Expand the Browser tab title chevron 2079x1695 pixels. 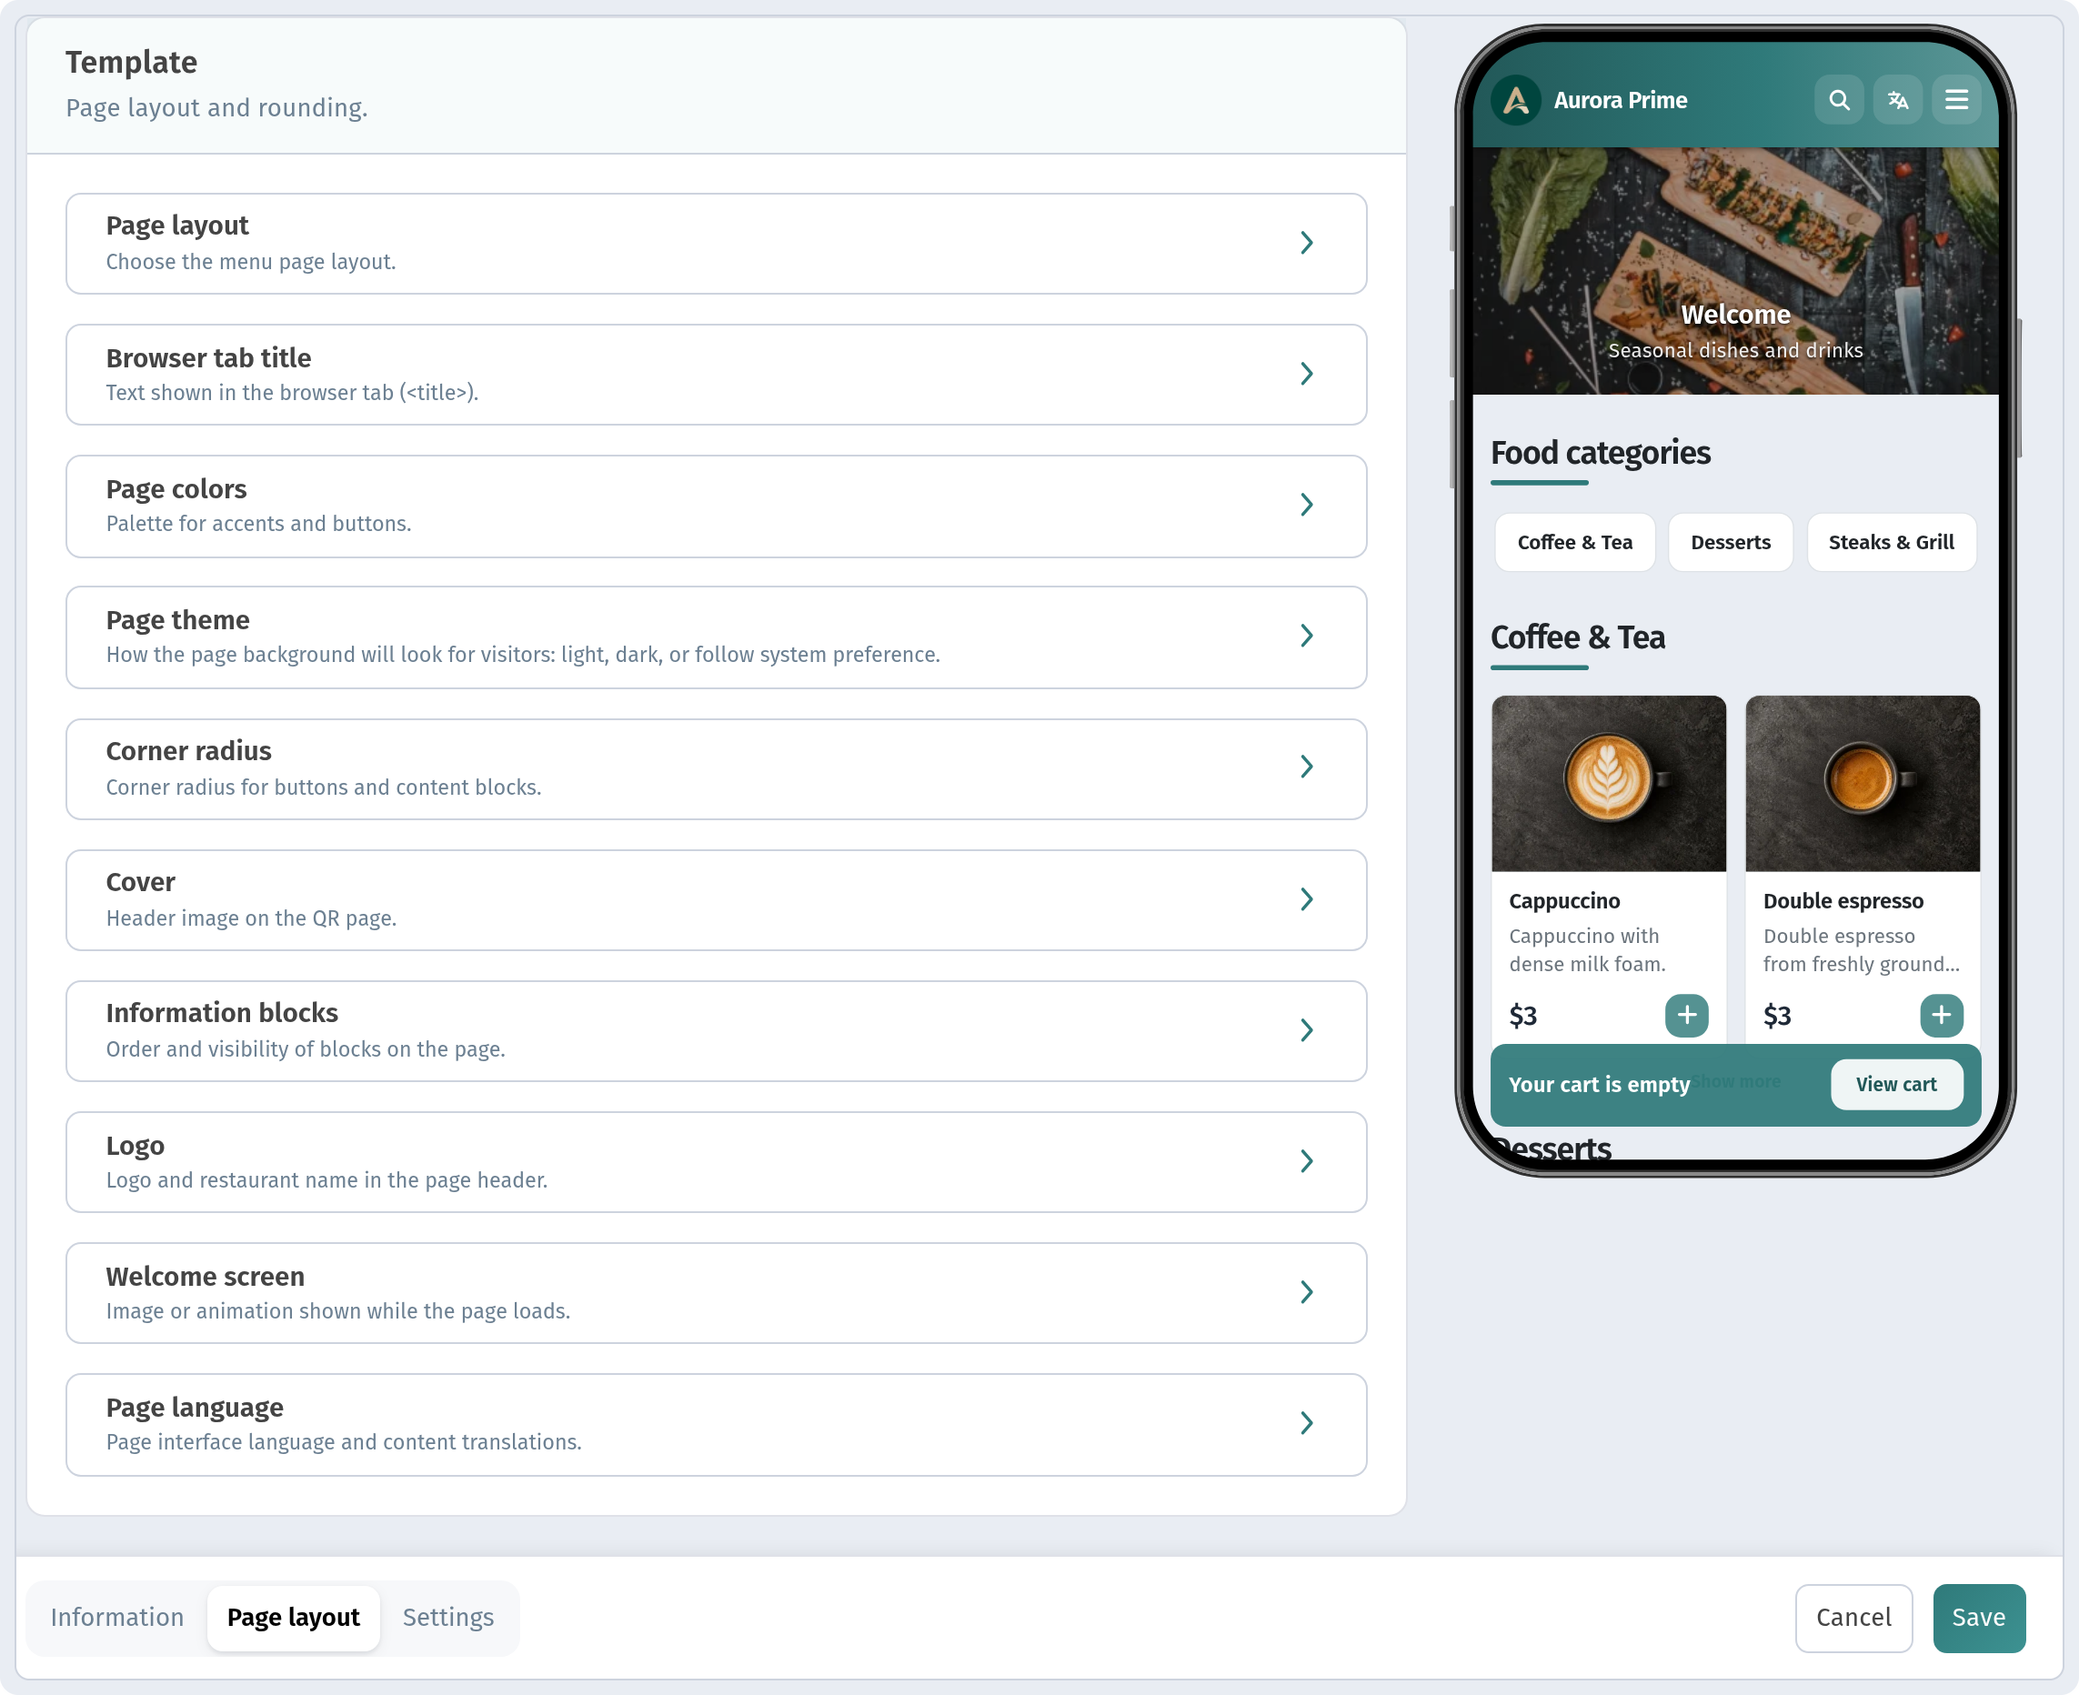[1307, 373]
